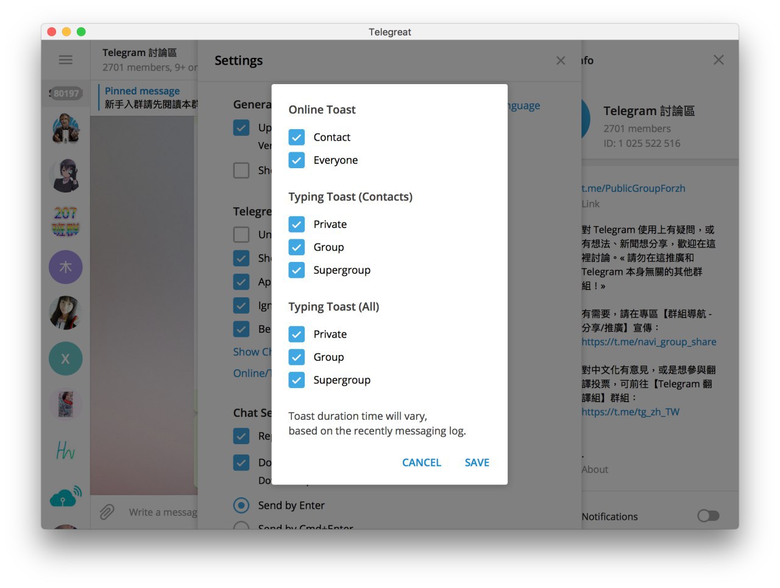The height and width of the screenshot is (588, 780).
Task: Open the blue cloud chat icon
Action: click(x=65, y=497)
